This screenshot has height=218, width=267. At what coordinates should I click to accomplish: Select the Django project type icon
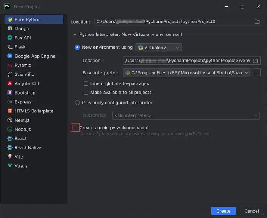coord(10,29)
